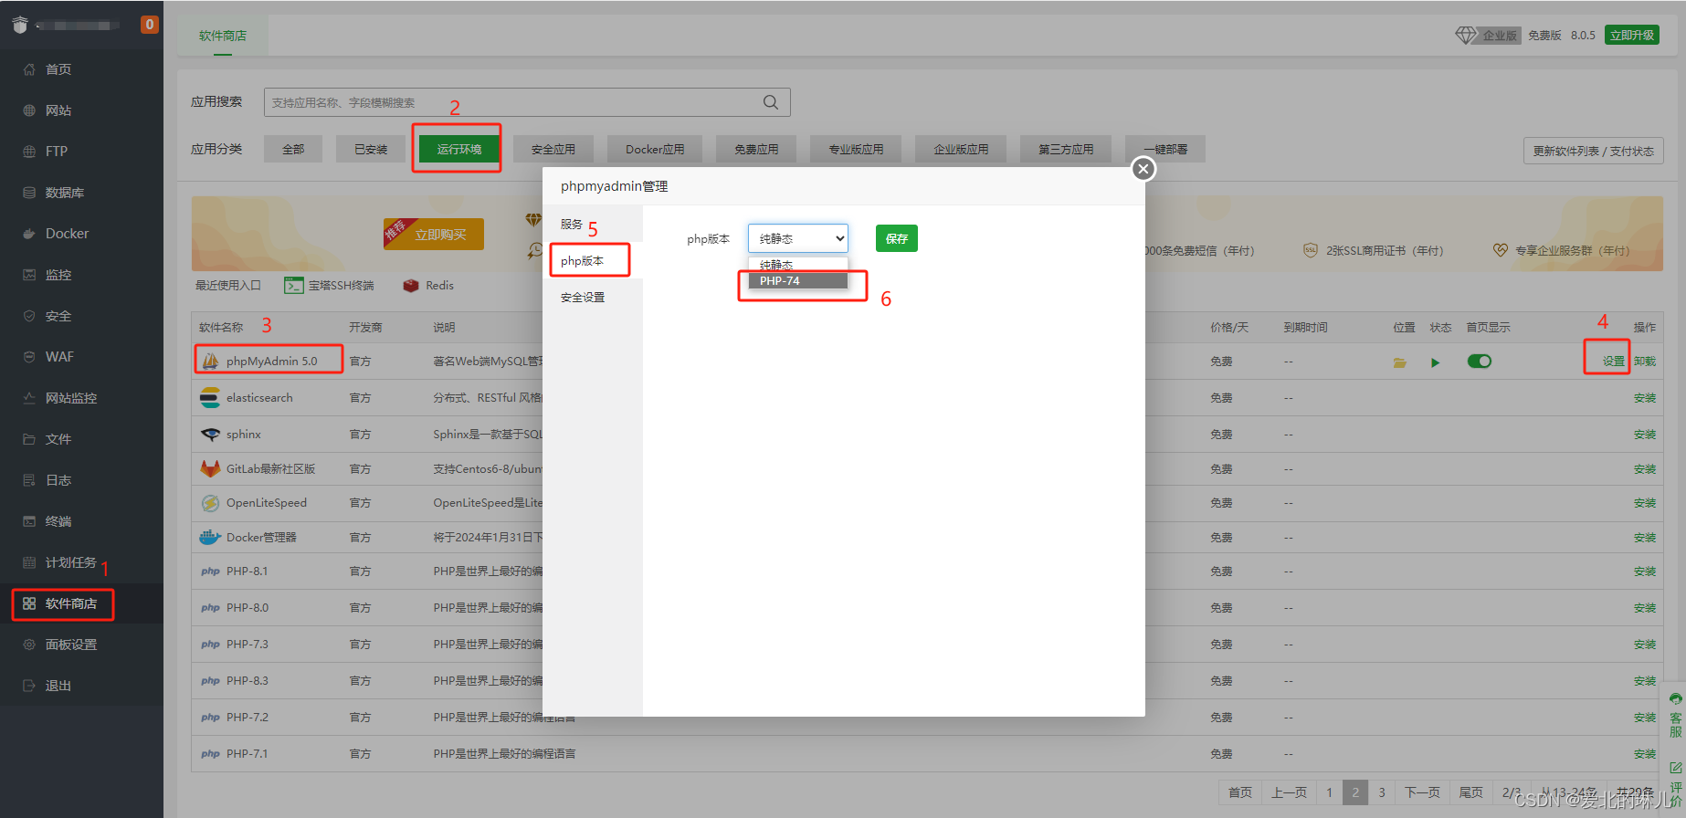The width and height of the screenshot is (1686, 818).
Task: Click the Docker管理器 whale icon
Action: click(210, 537)
